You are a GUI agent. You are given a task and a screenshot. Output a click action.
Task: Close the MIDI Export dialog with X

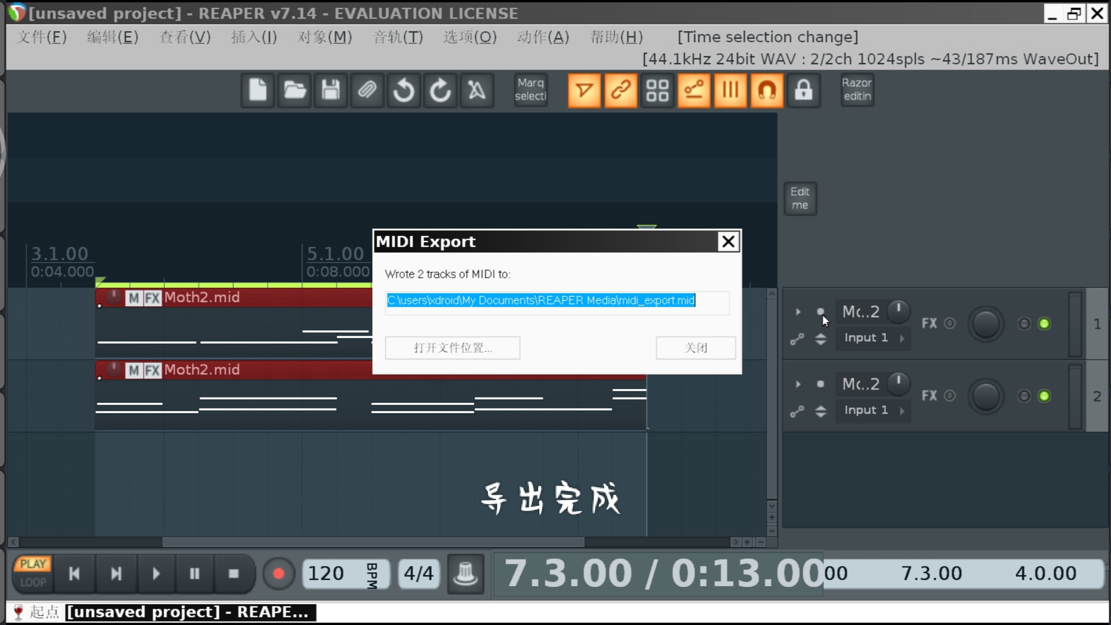point(728,241)
